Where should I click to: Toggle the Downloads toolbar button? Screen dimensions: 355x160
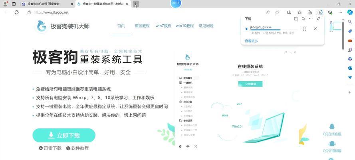(x=320, y=12)
